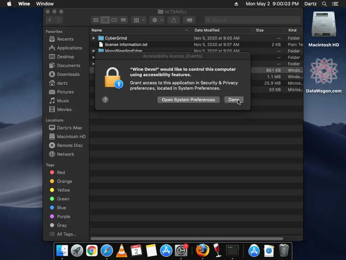346x260 pixels.
Task: Open the Apple menu
Action: point(9,4)
